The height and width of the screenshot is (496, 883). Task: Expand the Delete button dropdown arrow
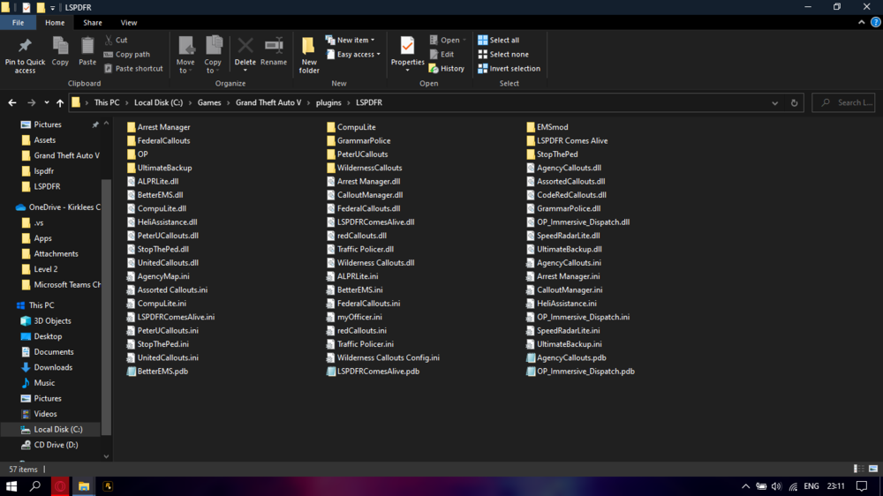click(245, 70)
